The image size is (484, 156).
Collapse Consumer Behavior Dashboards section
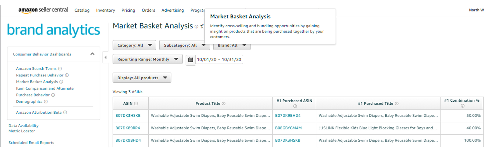pos(92,54)
